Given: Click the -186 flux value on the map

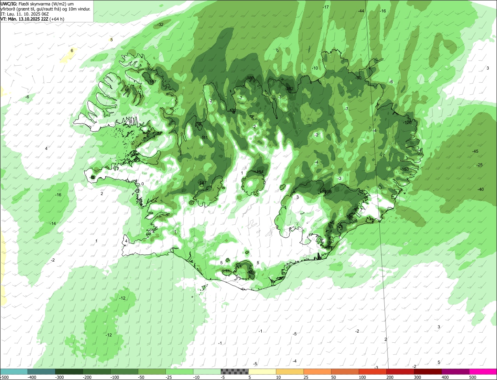Looking at the screenshot, I should (x=250, y=78).
